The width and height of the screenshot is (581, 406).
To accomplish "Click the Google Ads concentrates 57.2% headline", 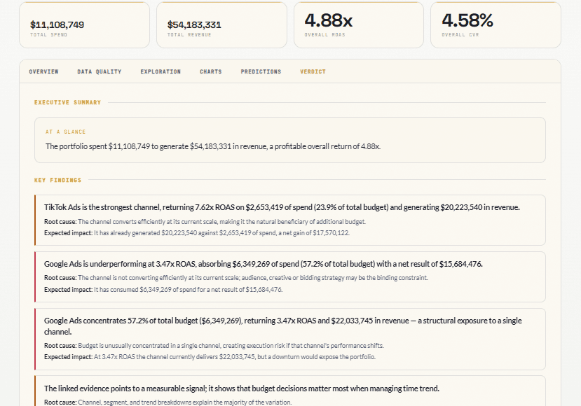I will pos(282,326).
